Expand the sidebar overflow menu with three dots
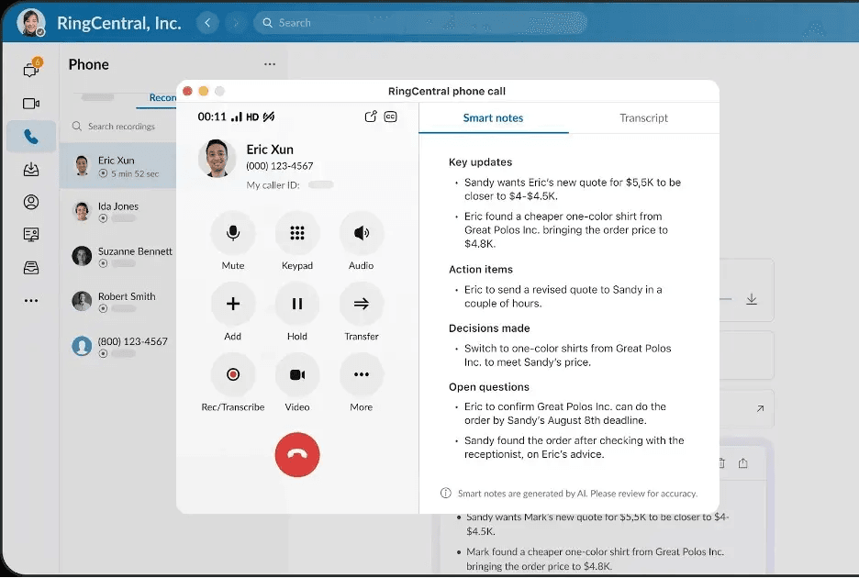The image size is (859, 578). click(x=30, y=300)
